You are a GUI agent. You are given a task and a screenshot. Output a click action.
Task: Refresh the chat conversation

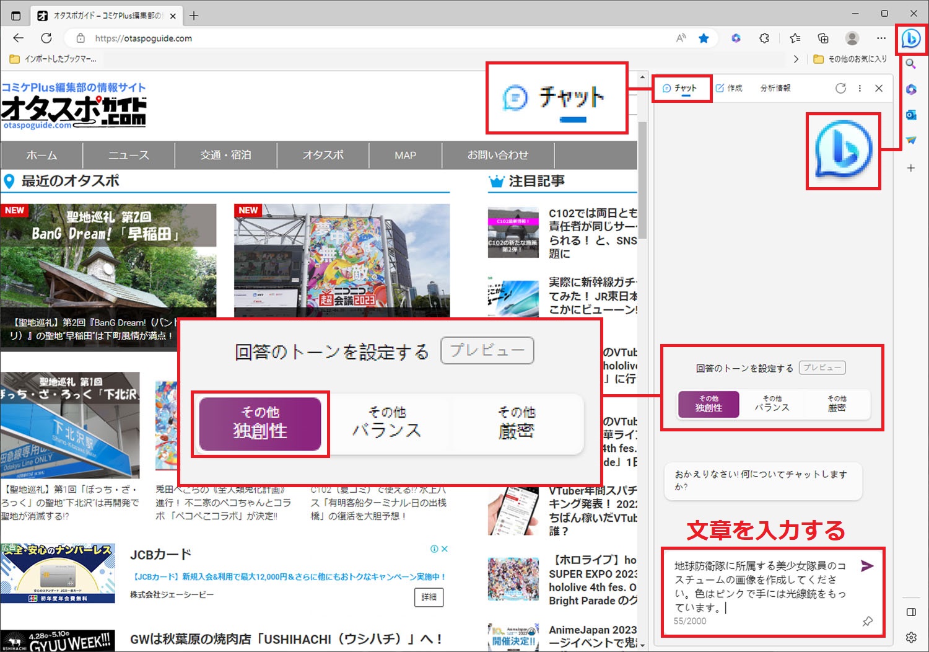pos(840,88)
